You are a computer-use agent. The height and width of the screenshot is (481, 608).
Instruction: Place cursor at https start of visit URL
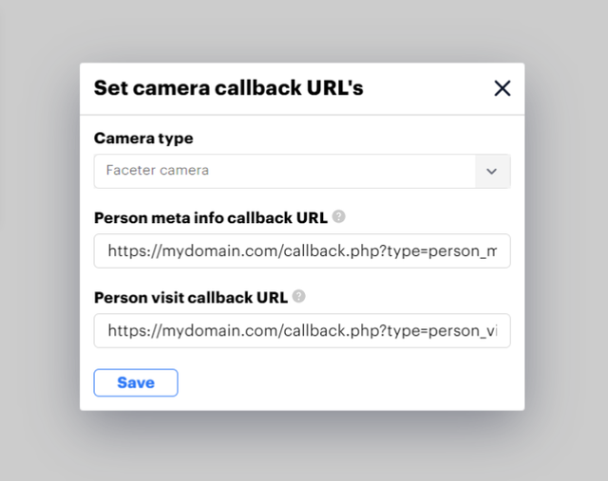click(x=108, y=331)
